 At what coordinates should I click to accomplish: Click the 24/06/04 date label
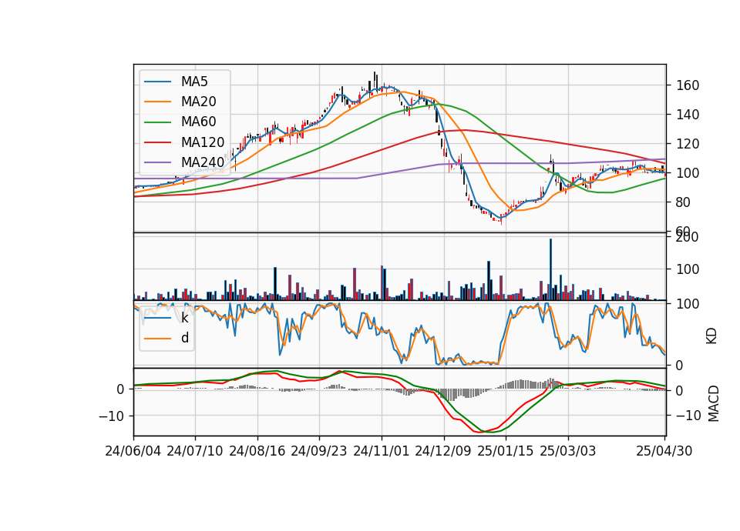(133, 451)
